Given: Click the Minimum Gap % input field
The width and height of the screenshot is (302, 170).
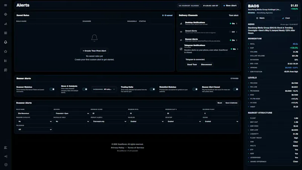Looking at the screenshot, I should click(183, 114).
